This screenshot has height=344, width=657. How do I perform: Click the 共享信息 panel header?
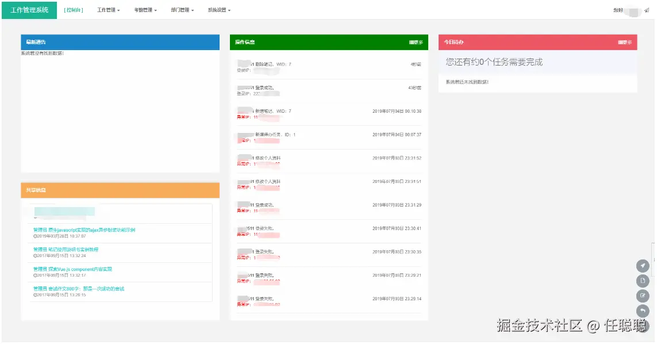click(120, 190)
